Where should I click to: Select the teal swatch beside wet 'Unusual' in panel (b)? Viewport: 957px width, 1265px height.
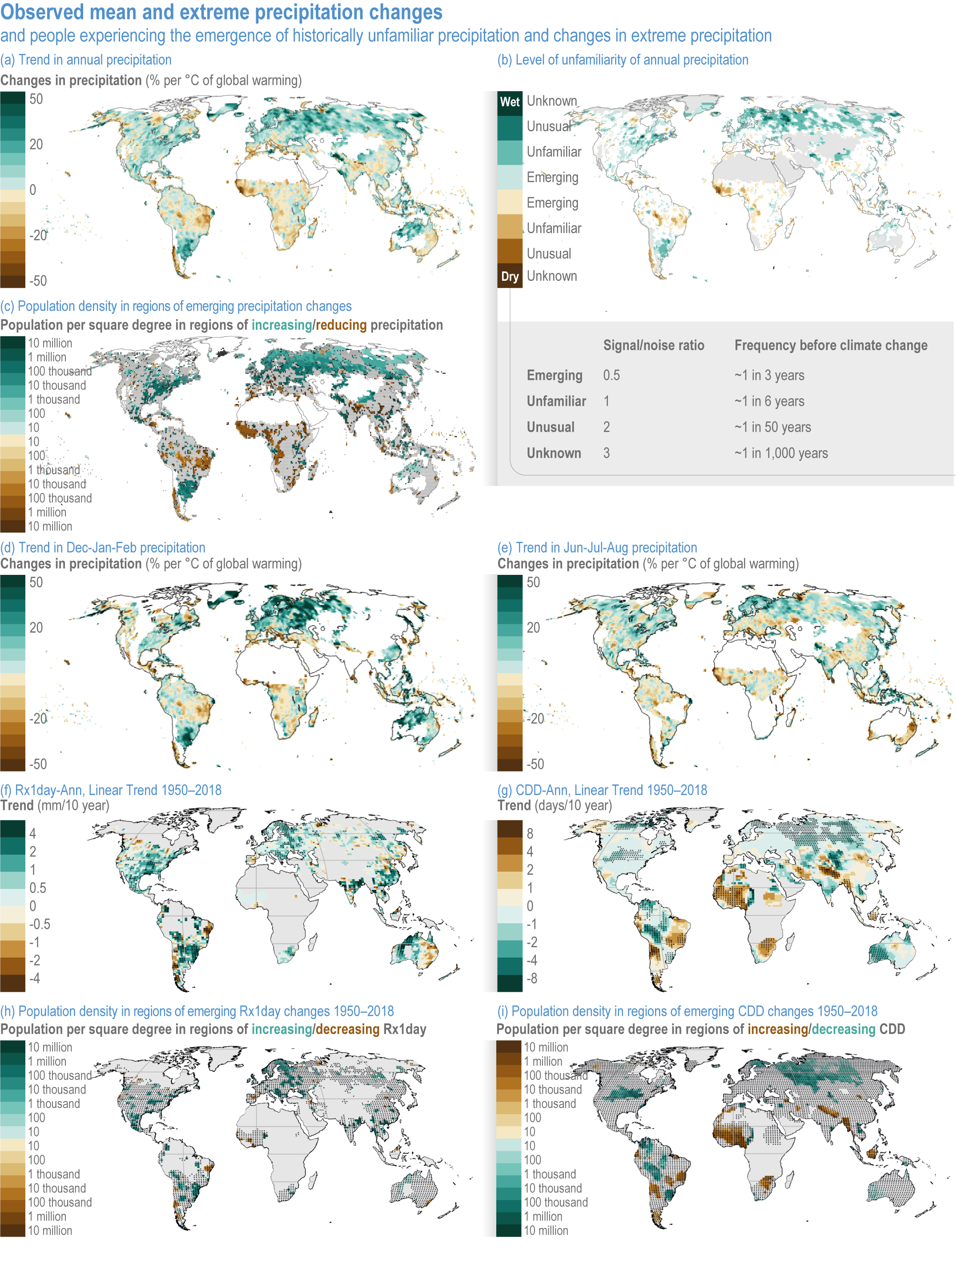coord(510,128)
